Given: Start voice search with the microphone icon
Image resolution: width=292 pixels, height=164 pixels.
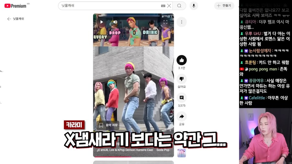Looking at the screenshot, I should click(194, 6).
